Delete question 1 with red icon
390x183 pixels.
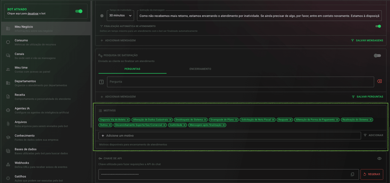pos(379,81)
